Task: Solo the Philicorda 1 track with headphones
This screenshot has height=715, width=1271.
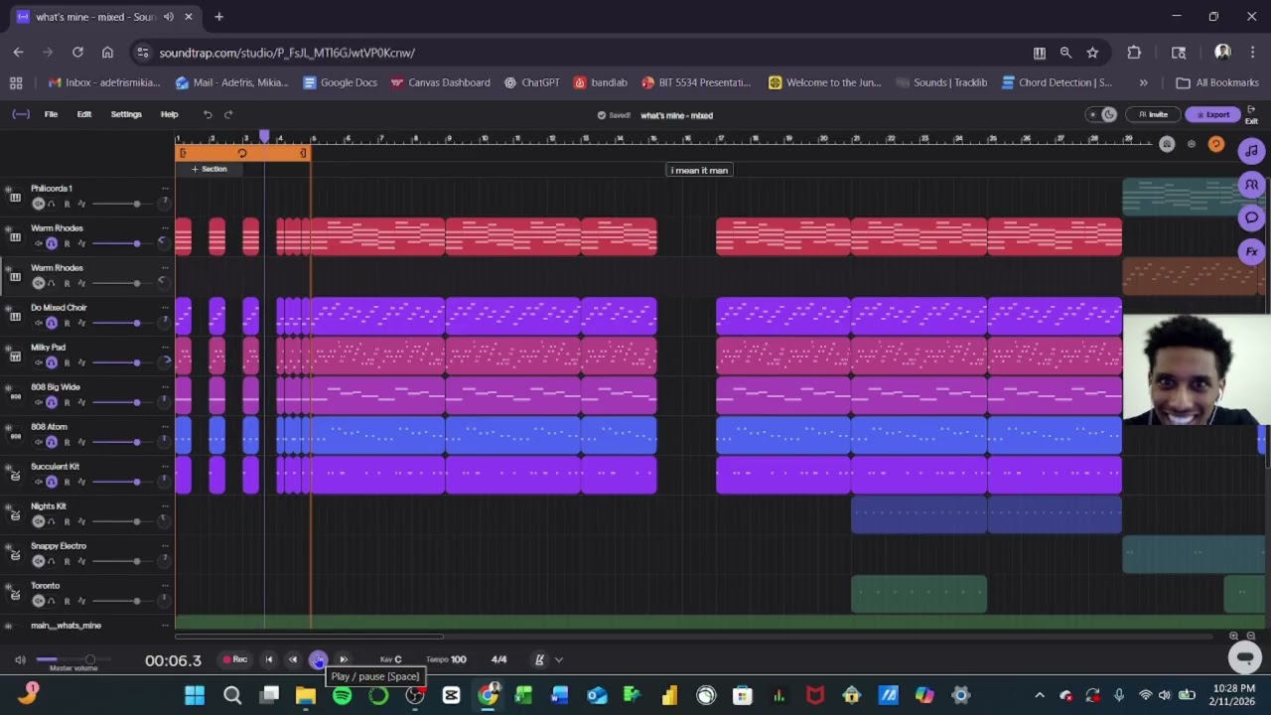Action: click(x=52, y=204)
